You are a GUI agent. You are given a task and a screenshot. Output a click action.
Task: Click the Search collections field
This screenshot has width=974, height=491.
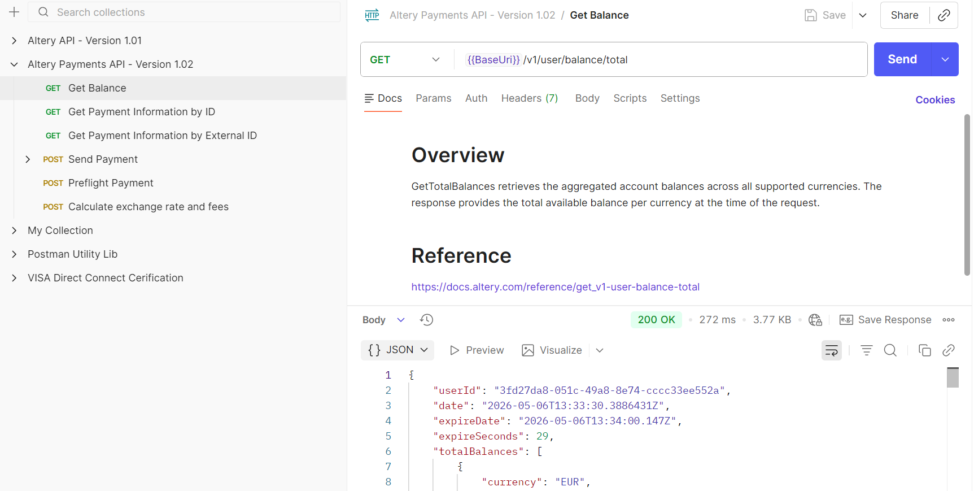[x=184, y=12]
